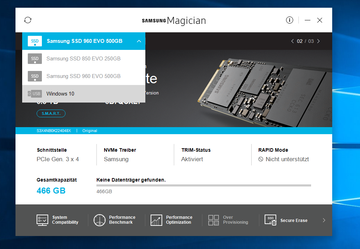
Task: Minimize the Samsung Magician window
Action: (x=308, y=20)
